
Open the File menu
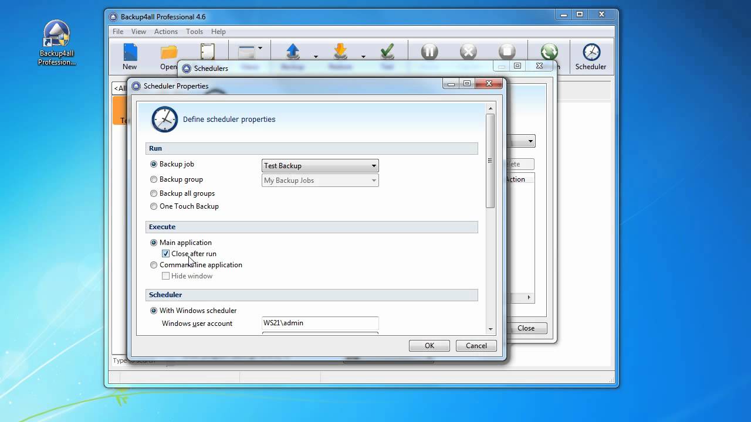click(118, 32)
